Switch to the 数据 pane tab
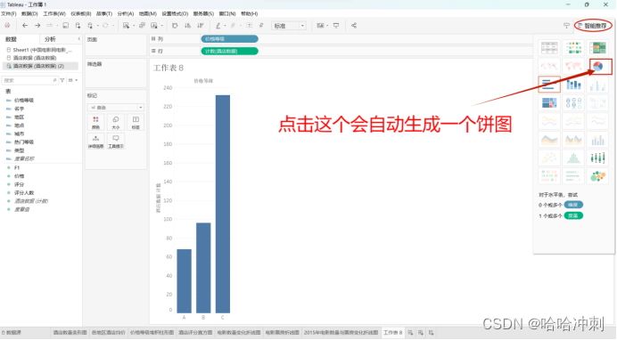 click(x=11, y=39)
